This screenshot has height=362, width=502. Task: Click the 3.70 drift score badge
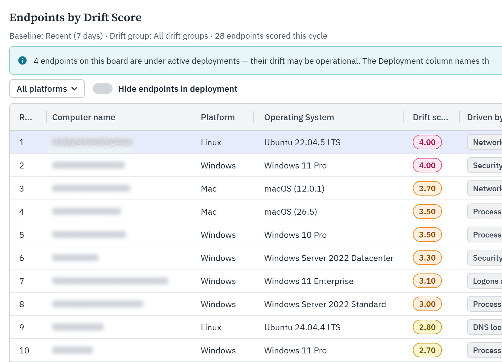tap(427, 188)
